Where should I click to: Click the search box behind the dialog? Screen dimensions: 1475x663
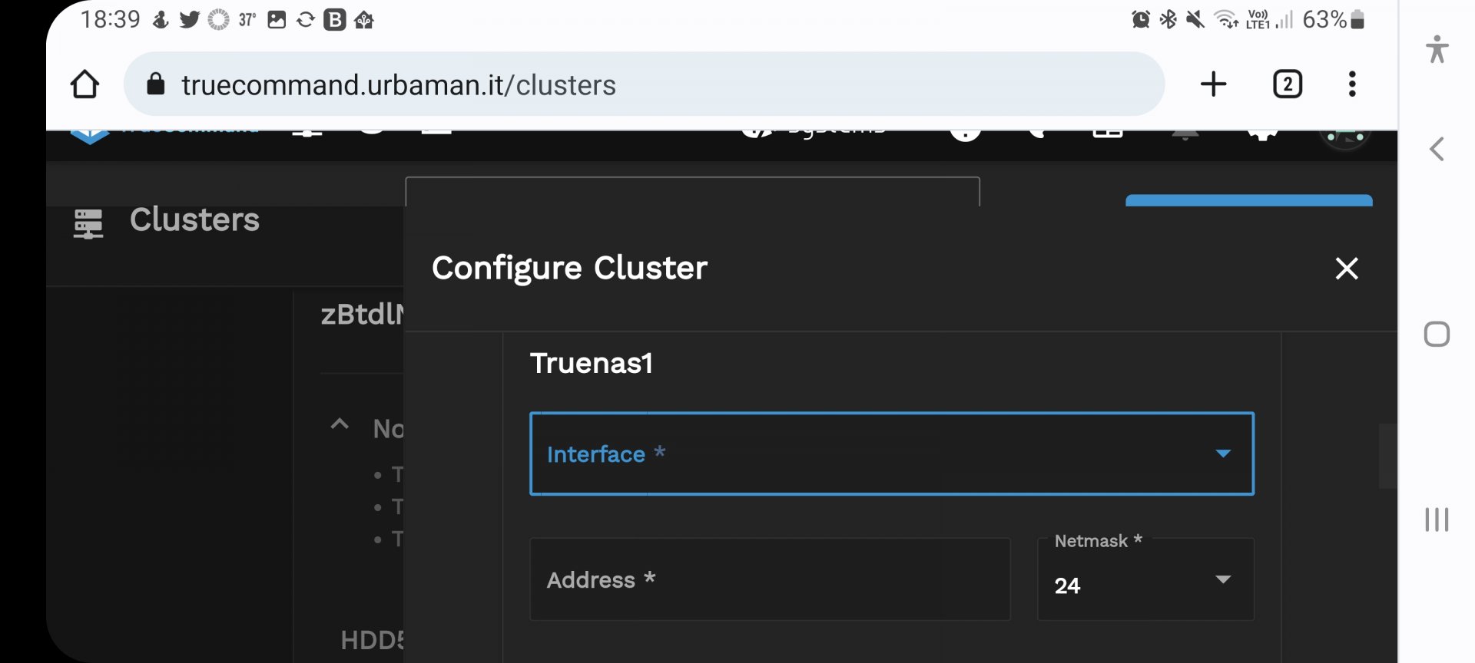692,192
